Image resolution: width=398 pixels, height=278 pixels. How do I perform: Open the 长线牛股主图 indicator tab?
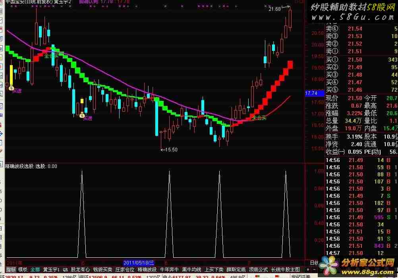pyautogui.click(x=286, y=269)
